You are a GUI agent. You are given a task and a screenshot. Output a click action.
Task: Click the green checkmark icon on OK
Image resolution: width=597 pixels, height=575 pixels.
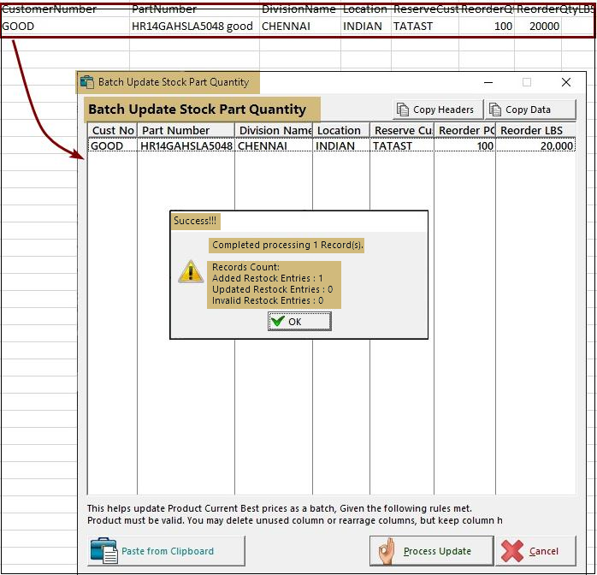coord(278,322)
